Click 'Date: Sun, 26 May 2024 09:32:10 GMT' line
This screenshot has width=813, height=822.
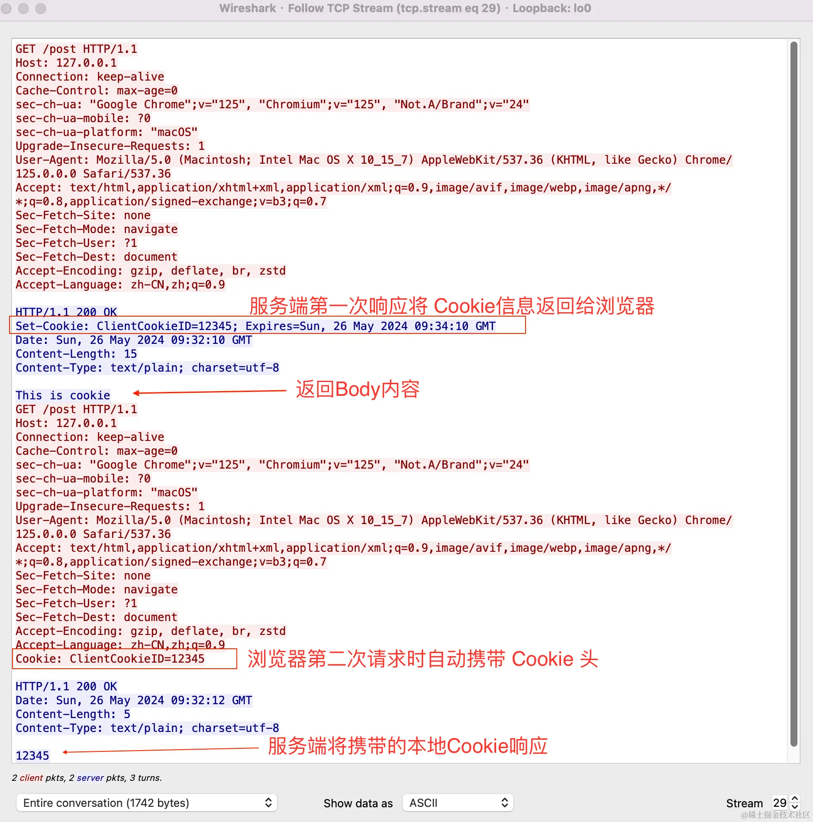134,340
